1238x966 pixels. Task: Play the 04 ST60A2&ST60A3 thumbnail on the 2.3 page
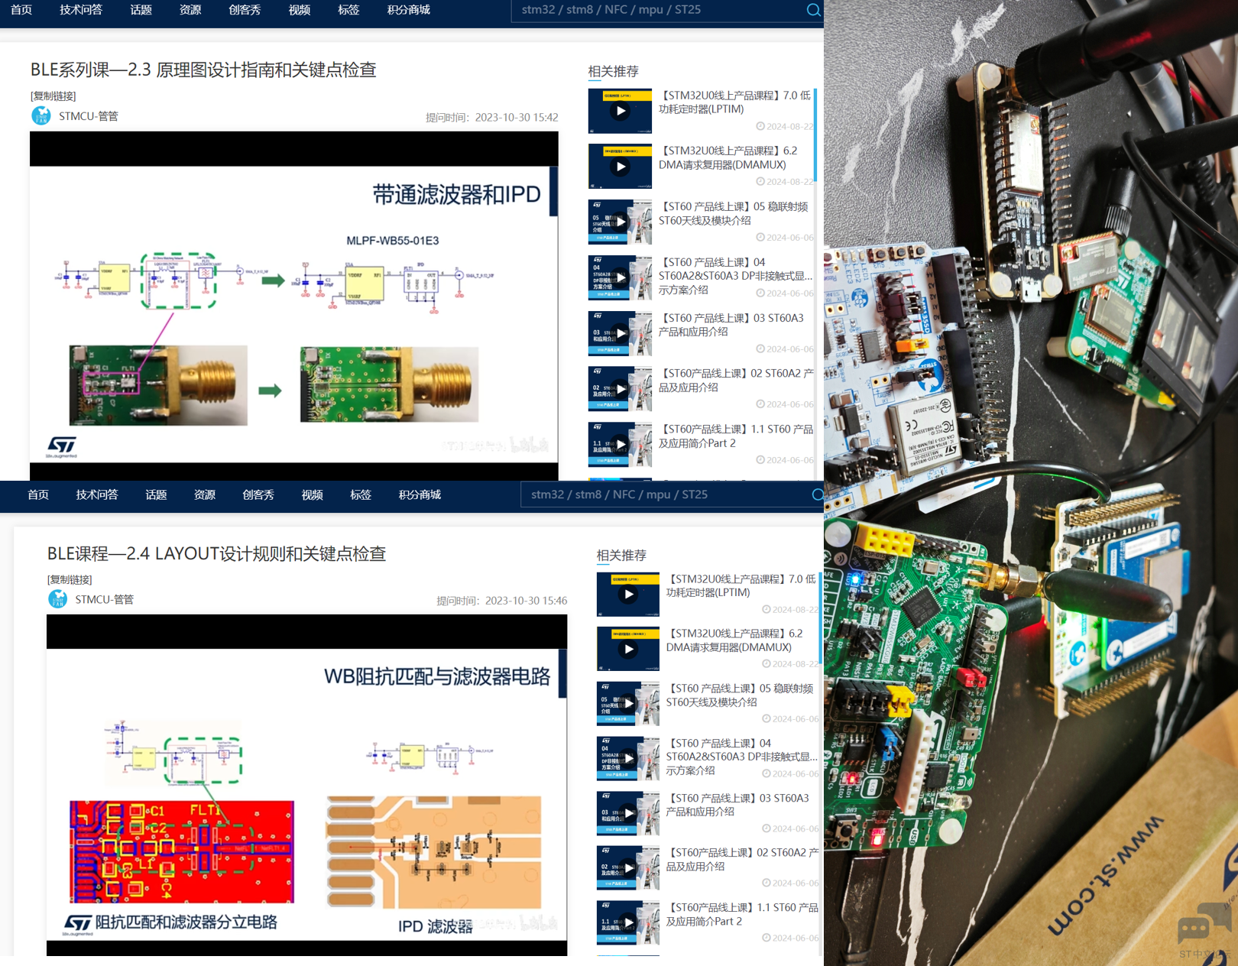coord(620,277)
